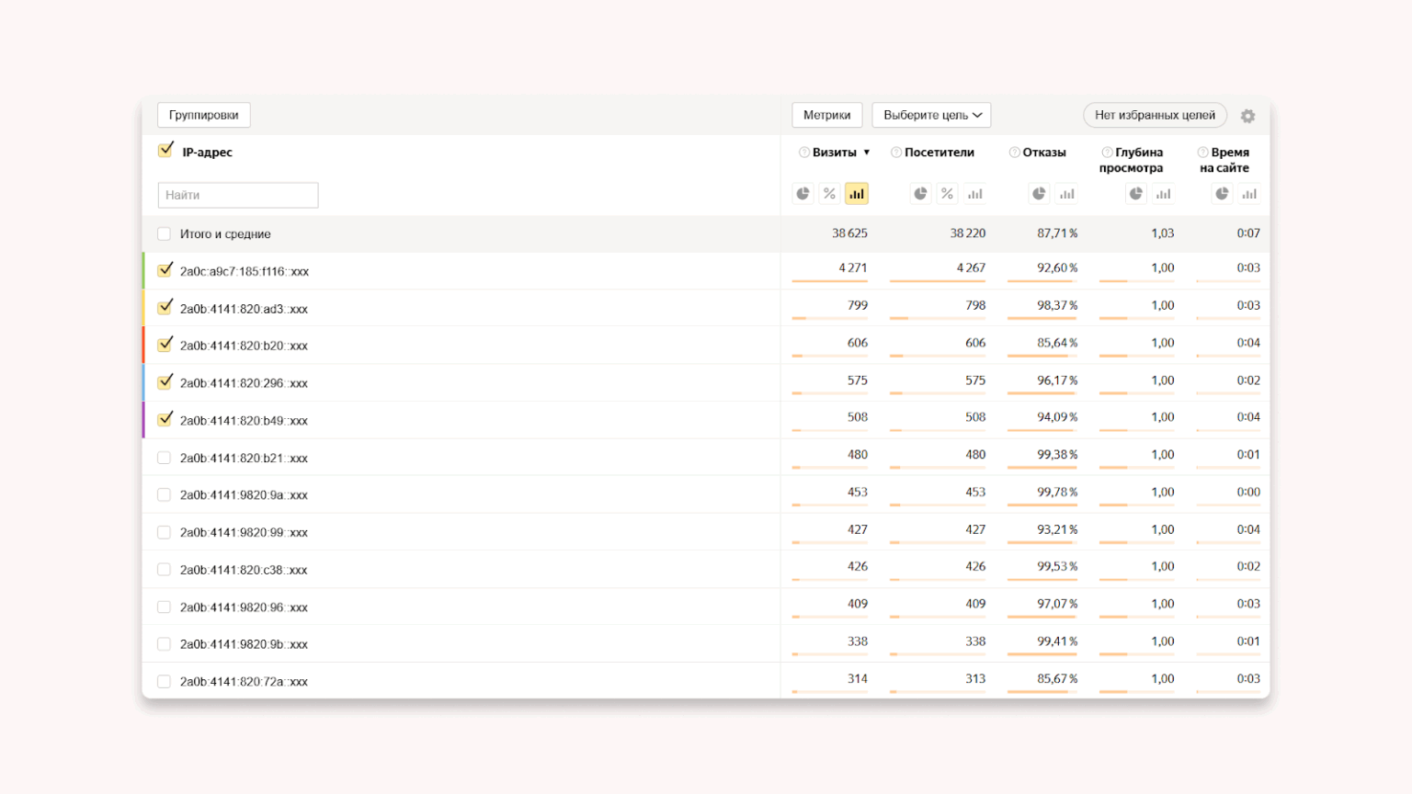Open the Выберите цель dropdown

tap(931, 115)
